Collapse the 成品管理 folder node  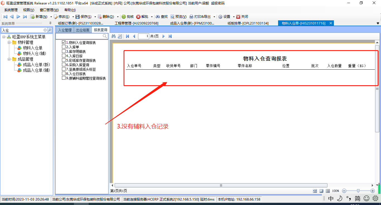9,59
